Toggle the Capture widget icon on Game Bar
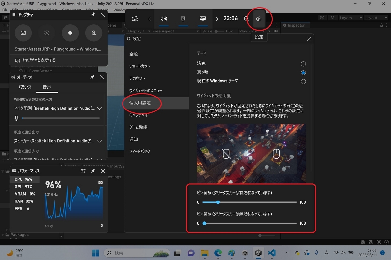Image resolution: width=391 pixels, height=260 pixels. click(183, 19)
